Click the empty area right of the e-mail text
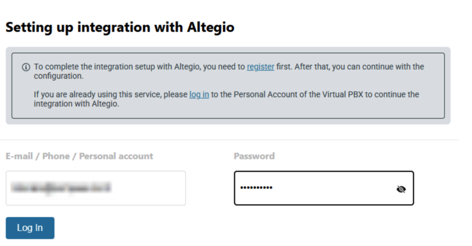472x246 pixels. 152,188
